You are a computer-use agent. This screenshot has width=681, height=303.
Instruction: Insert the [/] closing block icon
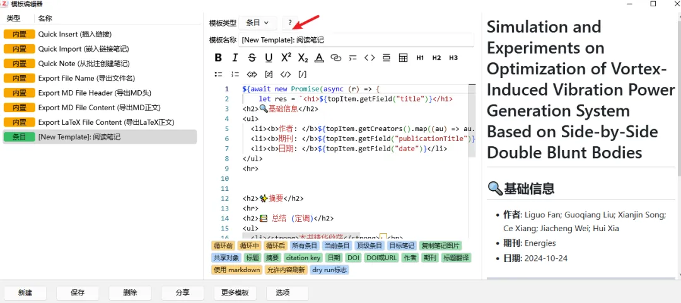[x=302, y=74]
